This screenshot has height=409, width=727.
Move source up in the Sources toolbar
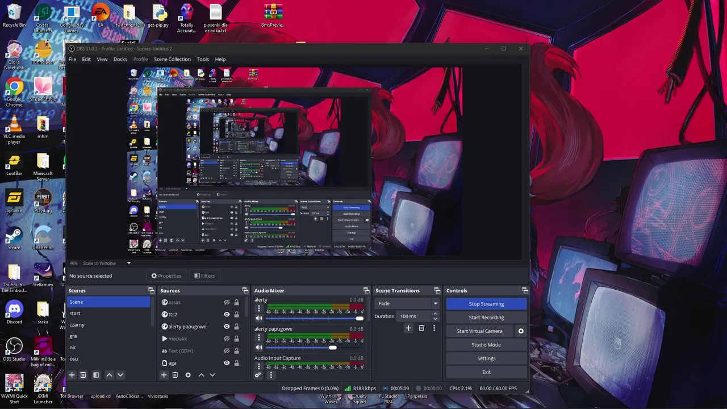pyautogui.click(x=201, y=375)
